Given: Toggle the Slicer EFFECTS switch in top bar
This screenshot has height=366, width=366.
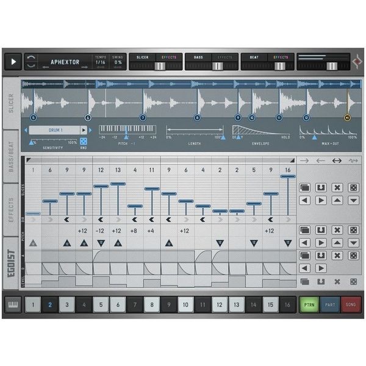Looking at the screenshot, I should point(169,65).
